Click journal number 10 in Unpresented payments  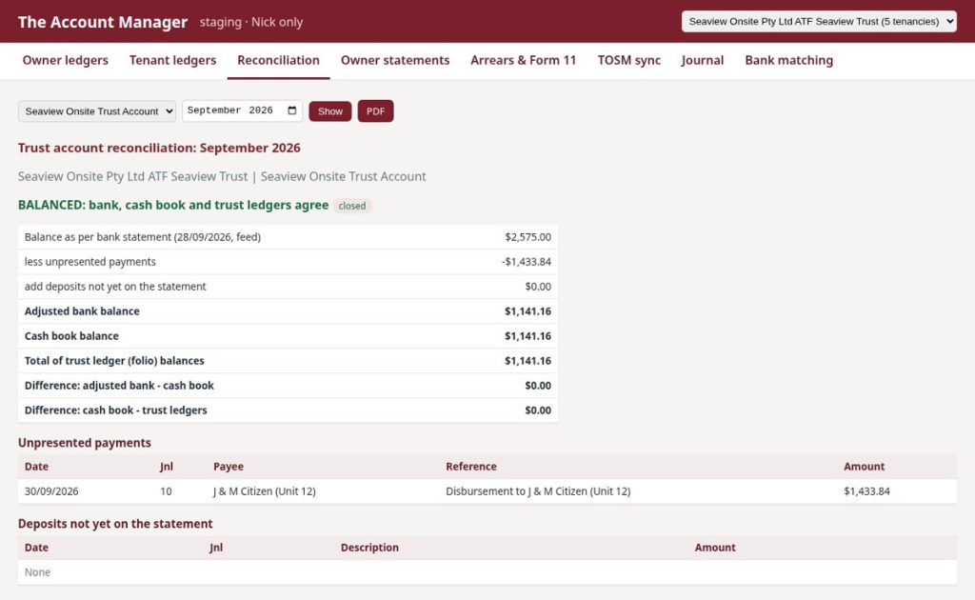point(166,491)
